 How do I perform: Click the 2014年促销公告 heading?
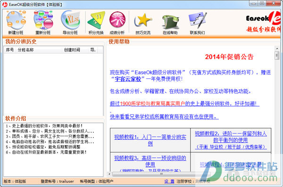click(229, 57)
